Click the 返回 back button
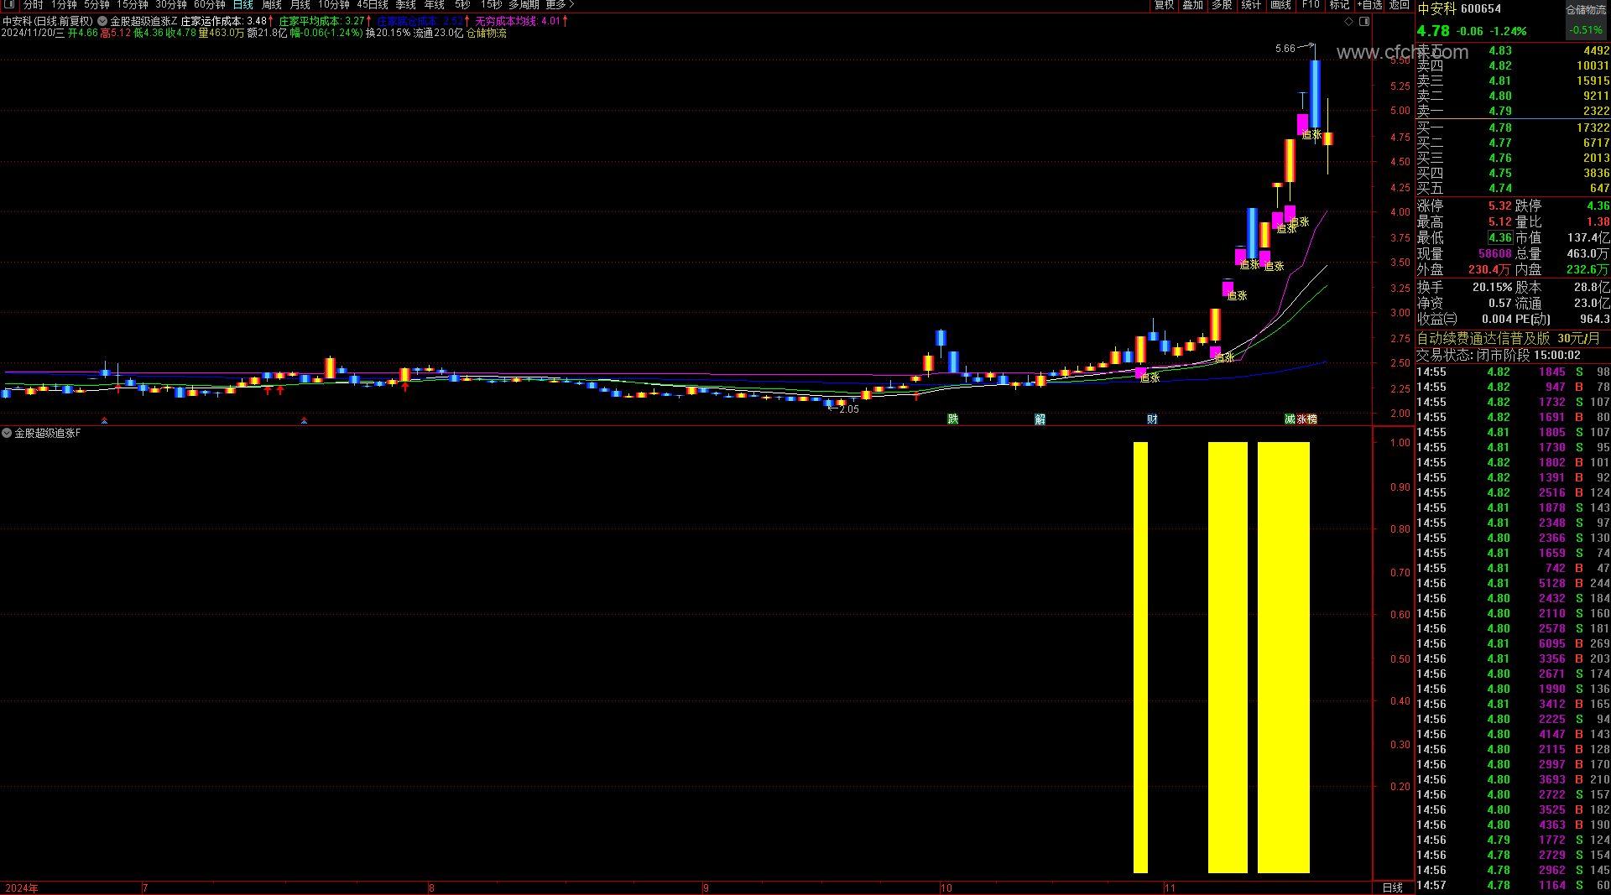 (x=1400, y=5)
